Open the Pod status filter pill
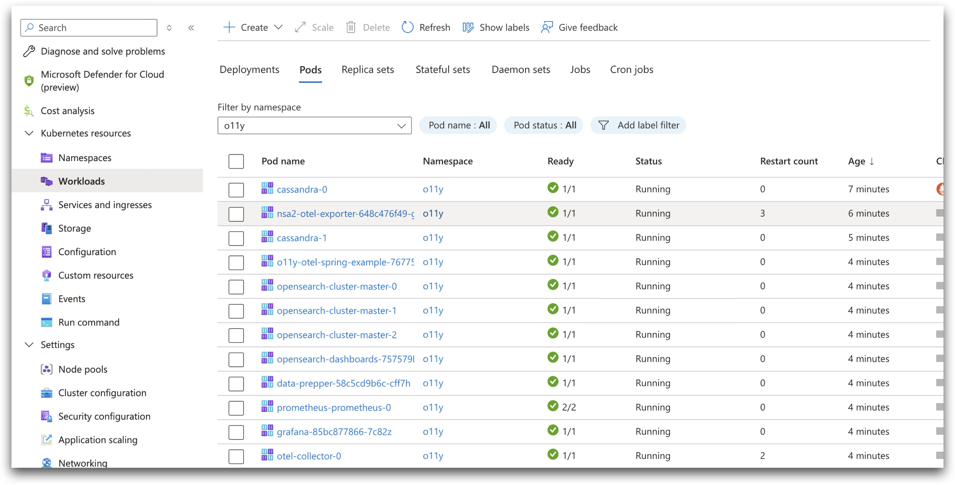The width and height of the screenshot is (955, 485). click(x=544, y=125)
